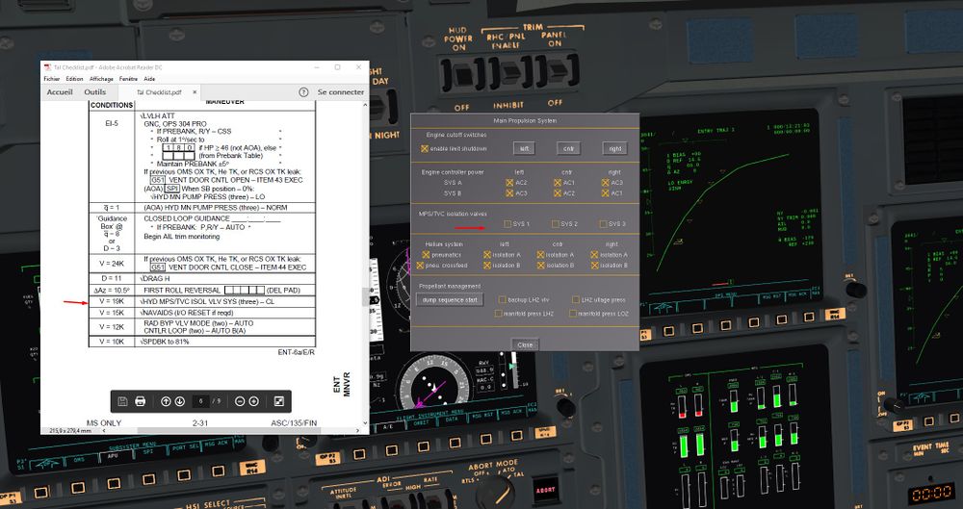Viewport: 963px width, 509px height.
Task: Push edge key below SPI on left display
Action: tap(148, 478)
